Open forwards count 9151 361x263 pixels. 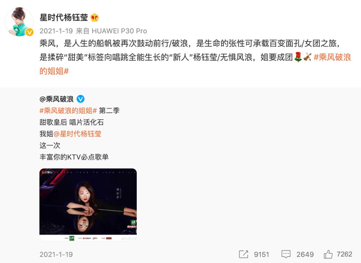click(x=262, y=254)
